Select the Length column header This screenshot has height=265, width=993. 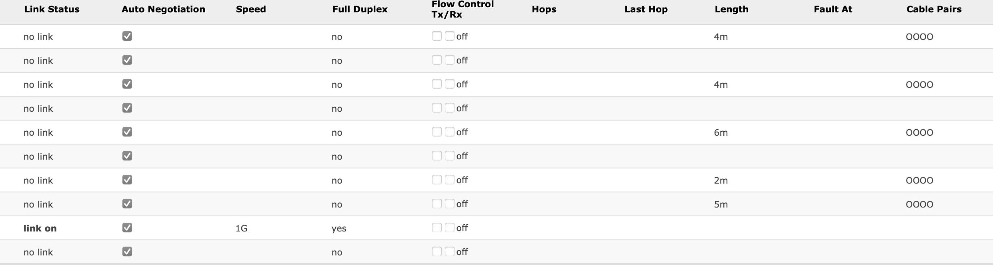pyautogui.click(x=731, y=9)
